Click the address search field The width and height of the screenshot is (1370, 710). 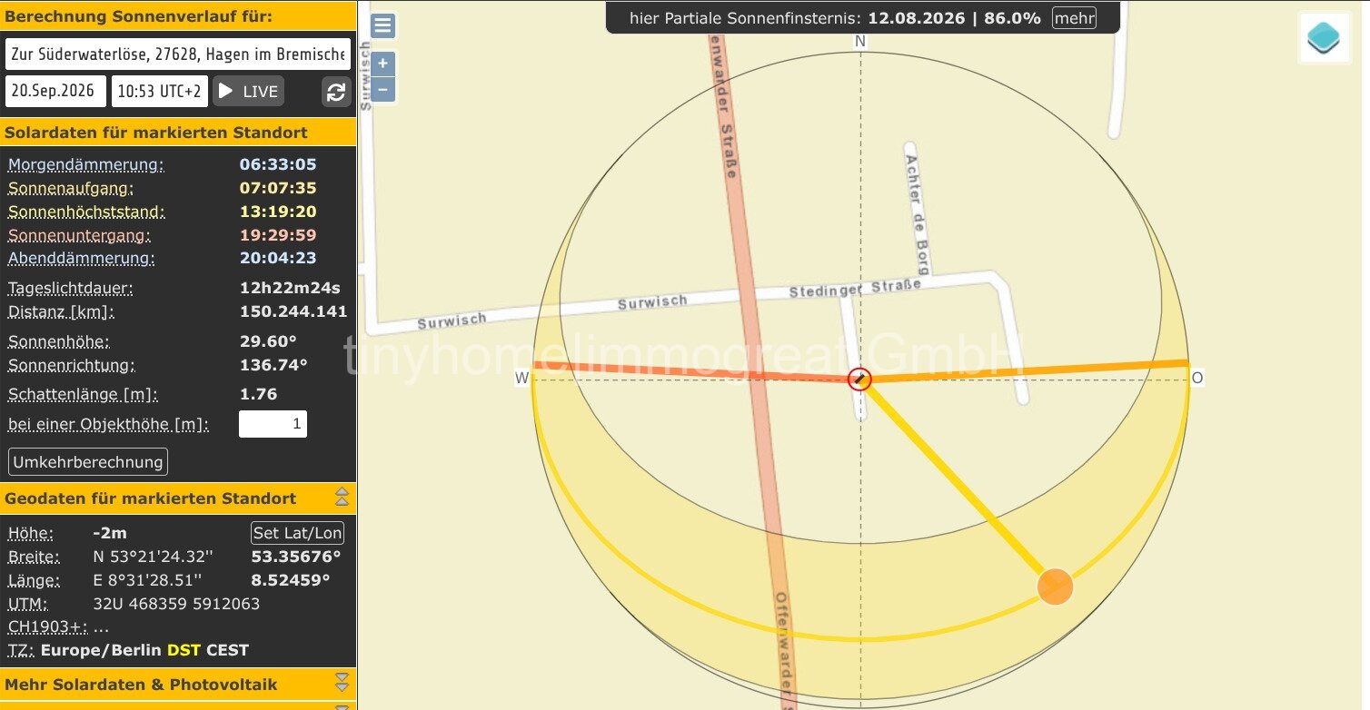pos(178,54)
